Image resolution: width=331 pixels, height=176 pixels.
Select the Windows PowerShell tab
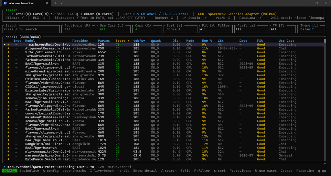[26, 3]
